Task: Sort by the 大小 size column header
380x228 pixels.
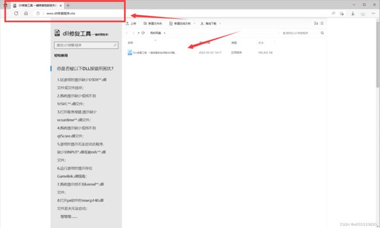Action: coord(261,43)
